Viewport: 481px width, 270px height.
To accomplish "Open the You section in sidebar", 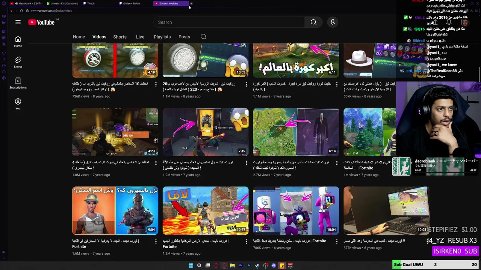I will (18, 104).
